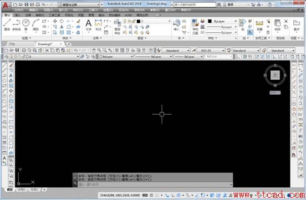Select Multiline Text 'A' in the left Draw toolbar

[4, 158]
